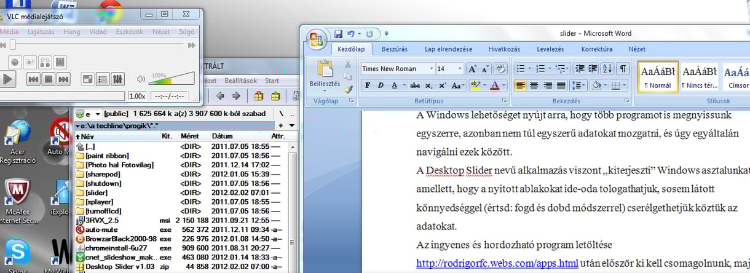Open the Beállítások menu in file manager
This screenshot has width=750, height=273.
tap(240, 81)
